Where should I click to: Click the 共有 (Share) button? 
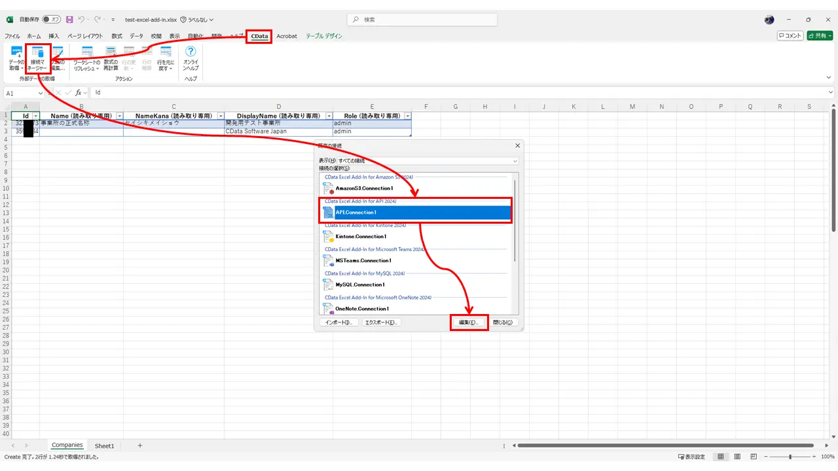(x=820, y=36)
